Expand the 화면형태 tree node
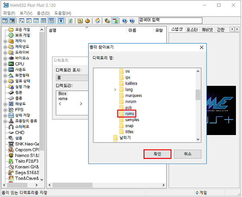242x197 pixels. click(x=5, y=76)
